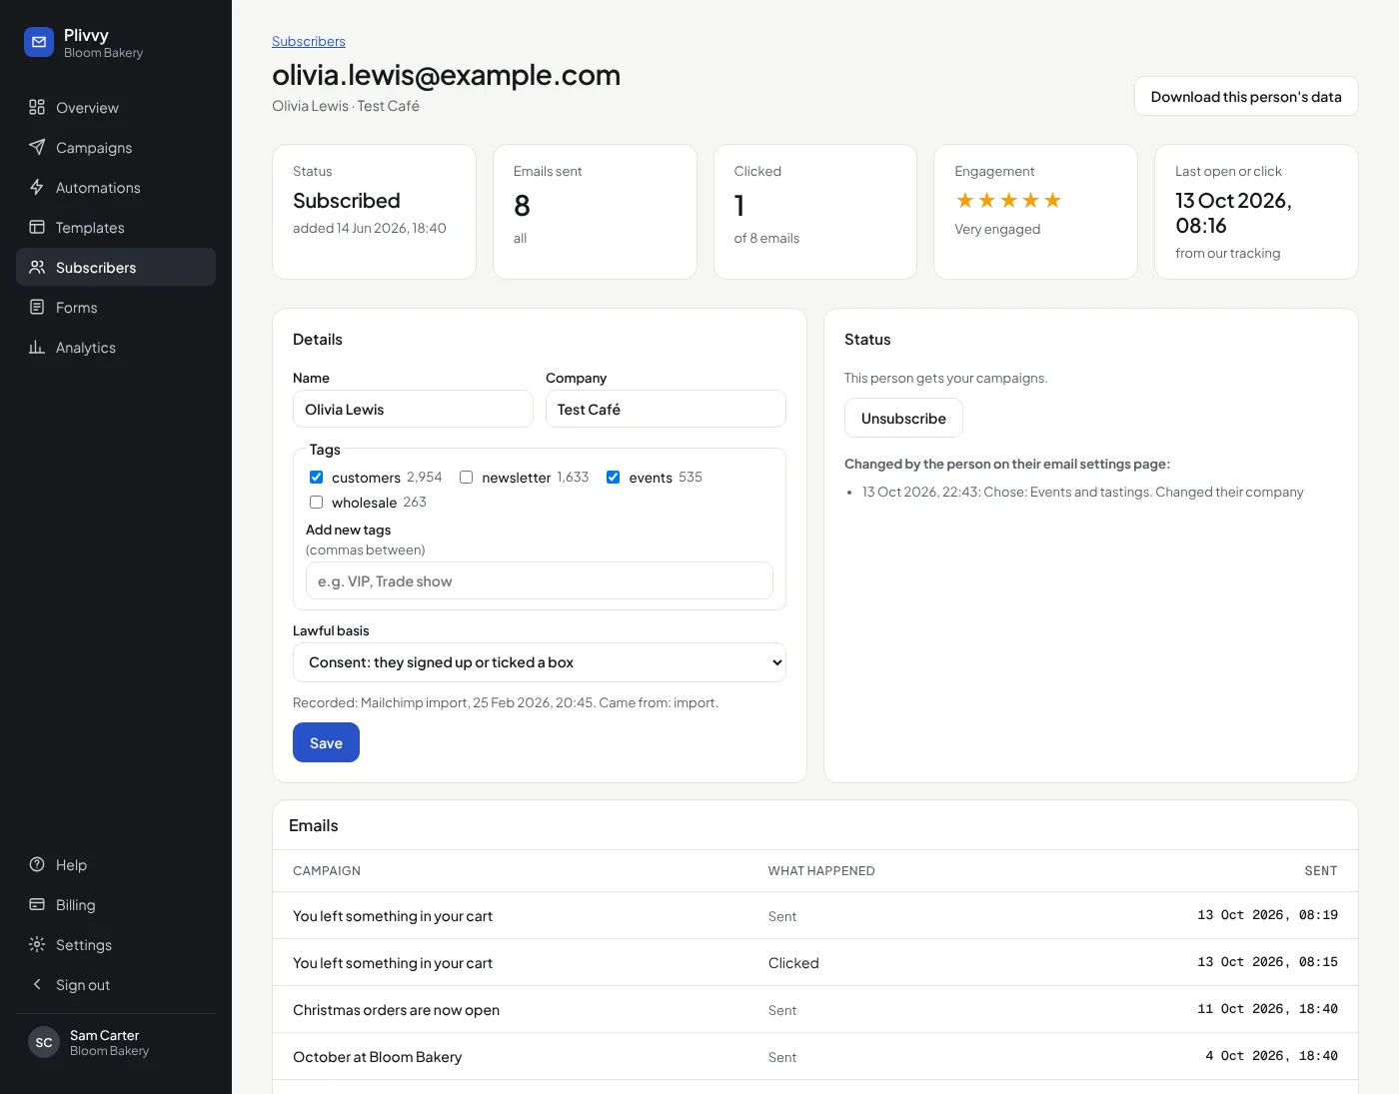Open the Automations sidebar item
Screen dimensions: 1399x1094
click(x=116, y=187)
